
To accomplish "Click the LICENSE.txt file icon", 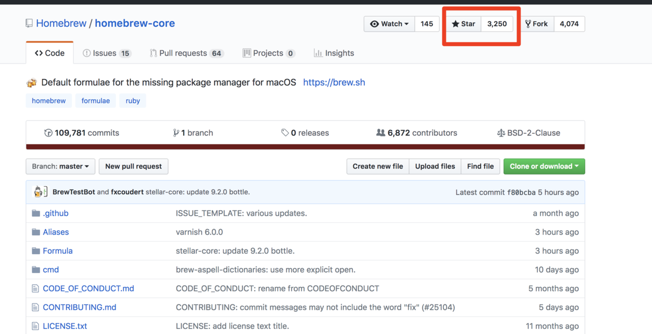I will 35,326.
